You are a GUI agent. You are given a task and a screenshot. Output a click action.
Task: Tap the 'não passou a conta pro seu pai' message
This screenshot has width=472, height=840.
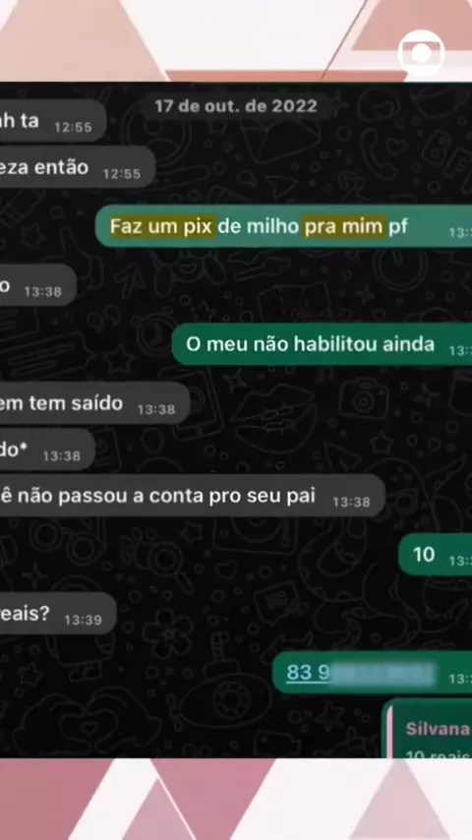(192, 496)
